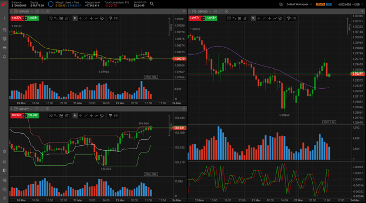Open the Default Workspace dropdown
This screenshot has width=366, height=203.
pos(299,4)
